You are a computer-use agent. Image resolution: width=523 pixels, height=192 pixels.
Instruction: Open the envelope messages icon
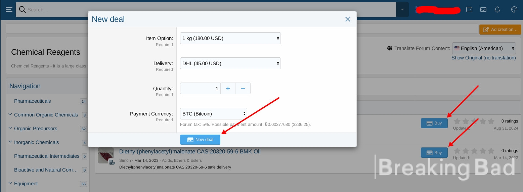[x=483, y=9]
